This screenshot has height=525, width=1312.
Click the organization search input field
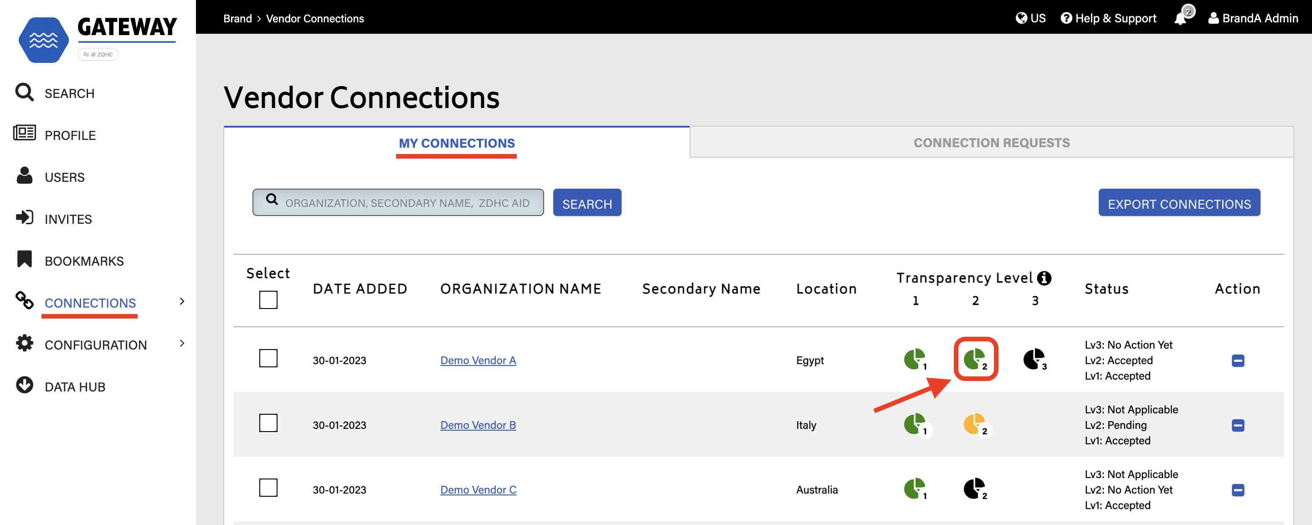[398, 202]
